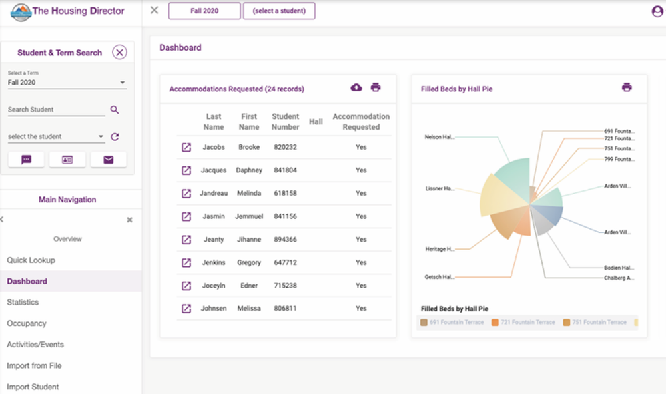Print Accommodations Requested table
666x394 pixels.
(376, 87)
